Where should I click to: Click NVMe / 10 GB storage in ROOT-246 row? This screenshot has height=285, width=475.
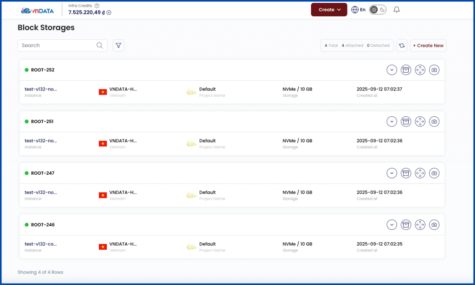[x=297, y=244]
